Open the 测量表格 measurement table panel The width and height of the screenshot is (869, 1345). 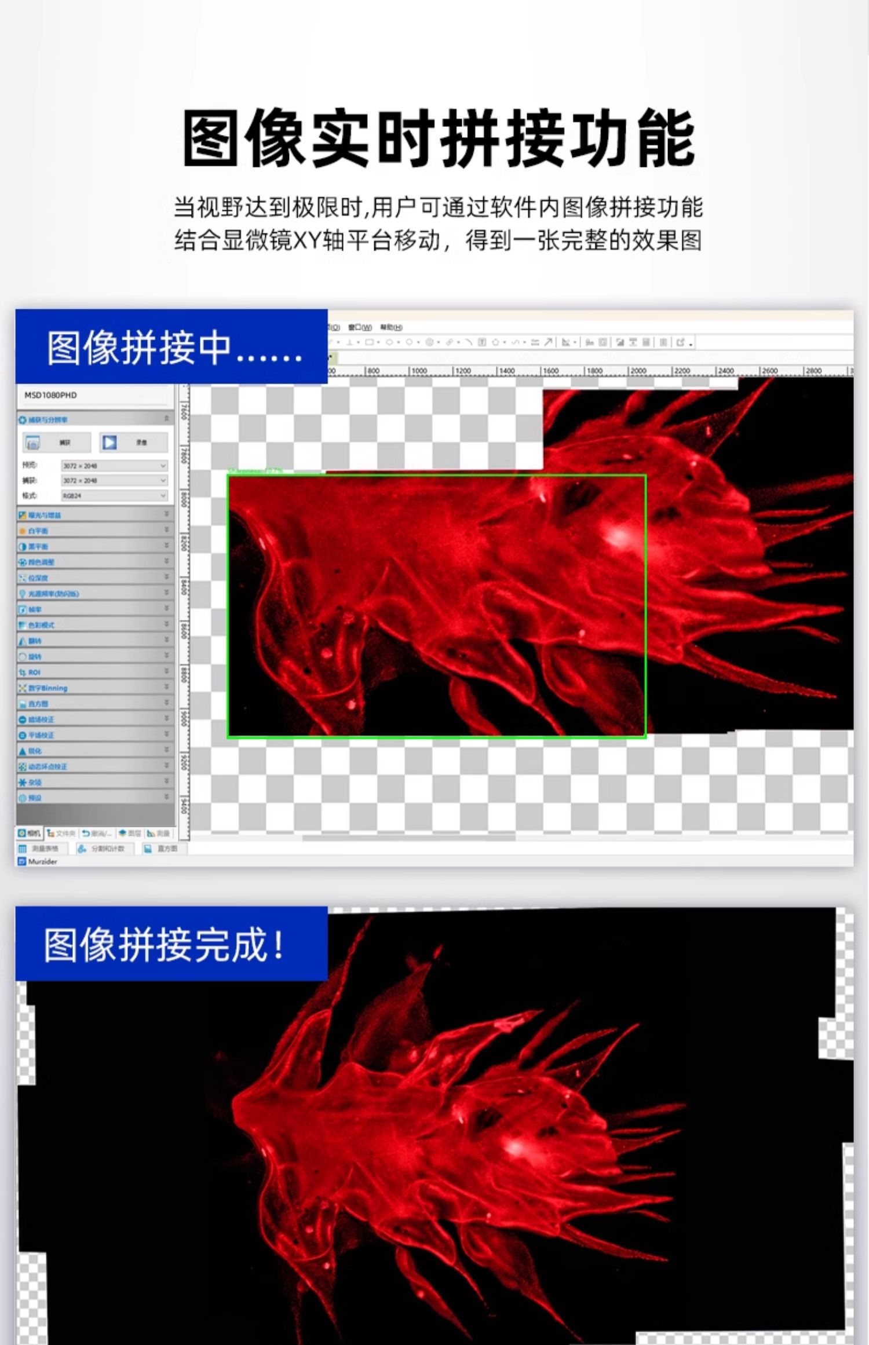tap(42, 849)
